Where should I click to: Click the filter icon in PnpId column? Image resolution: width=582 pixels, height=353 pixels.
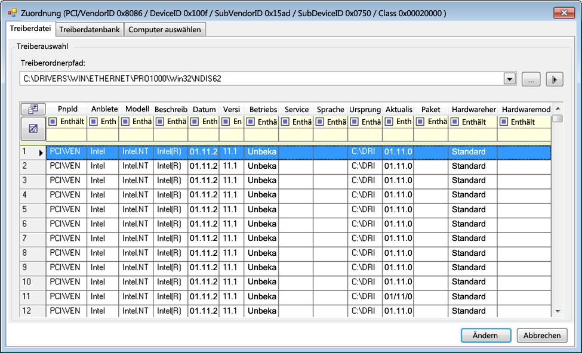point(53,122)
